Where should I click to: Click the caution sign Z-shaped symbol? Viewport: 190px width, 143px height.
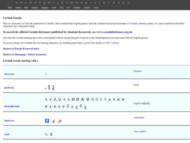coord(51,135)
